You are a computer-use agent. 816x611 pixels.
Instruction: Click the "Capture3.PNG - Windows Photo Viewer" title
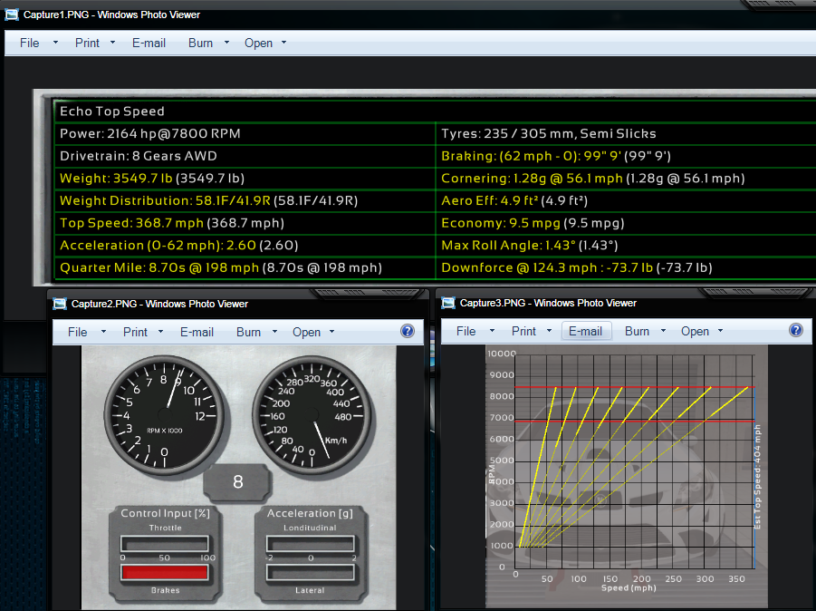coord(548,303)
